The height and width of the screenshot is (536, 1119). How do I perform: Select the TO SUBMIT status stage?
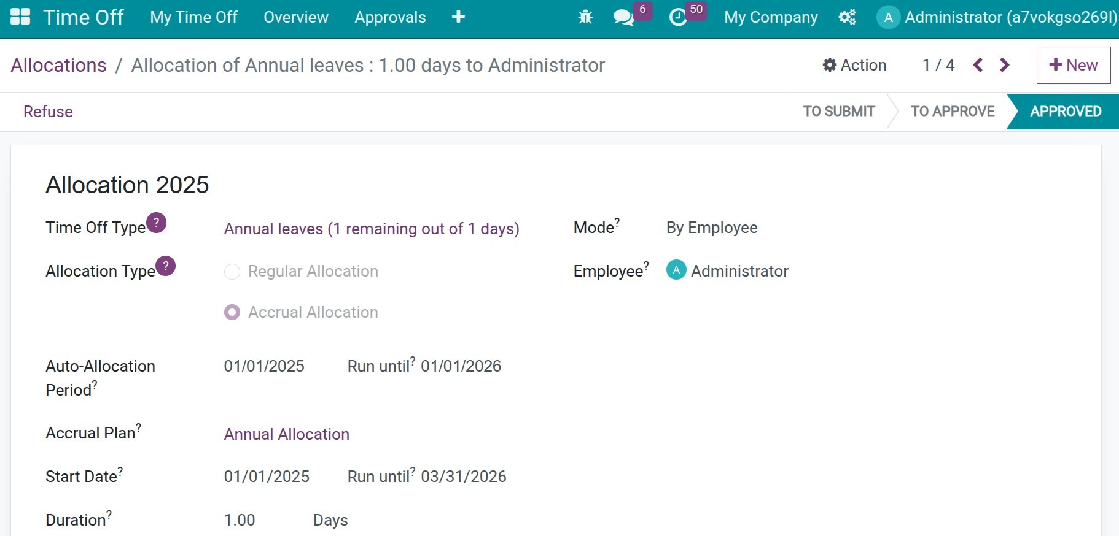pyautogui.click(x=839, y=111)
